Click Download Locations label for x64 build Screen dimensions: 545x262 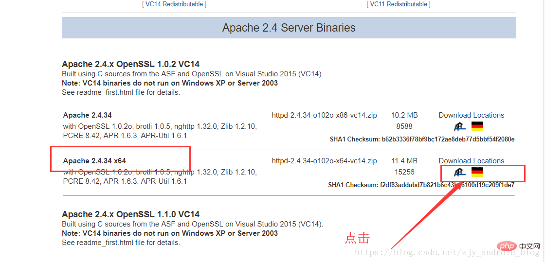pos(472,161)
